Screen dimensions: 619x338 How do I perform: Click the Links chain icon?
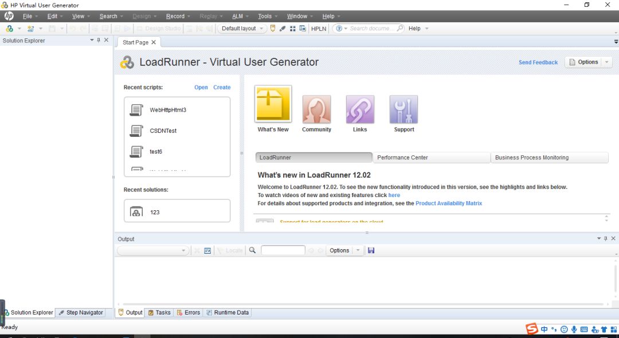(x=360, y=109)
